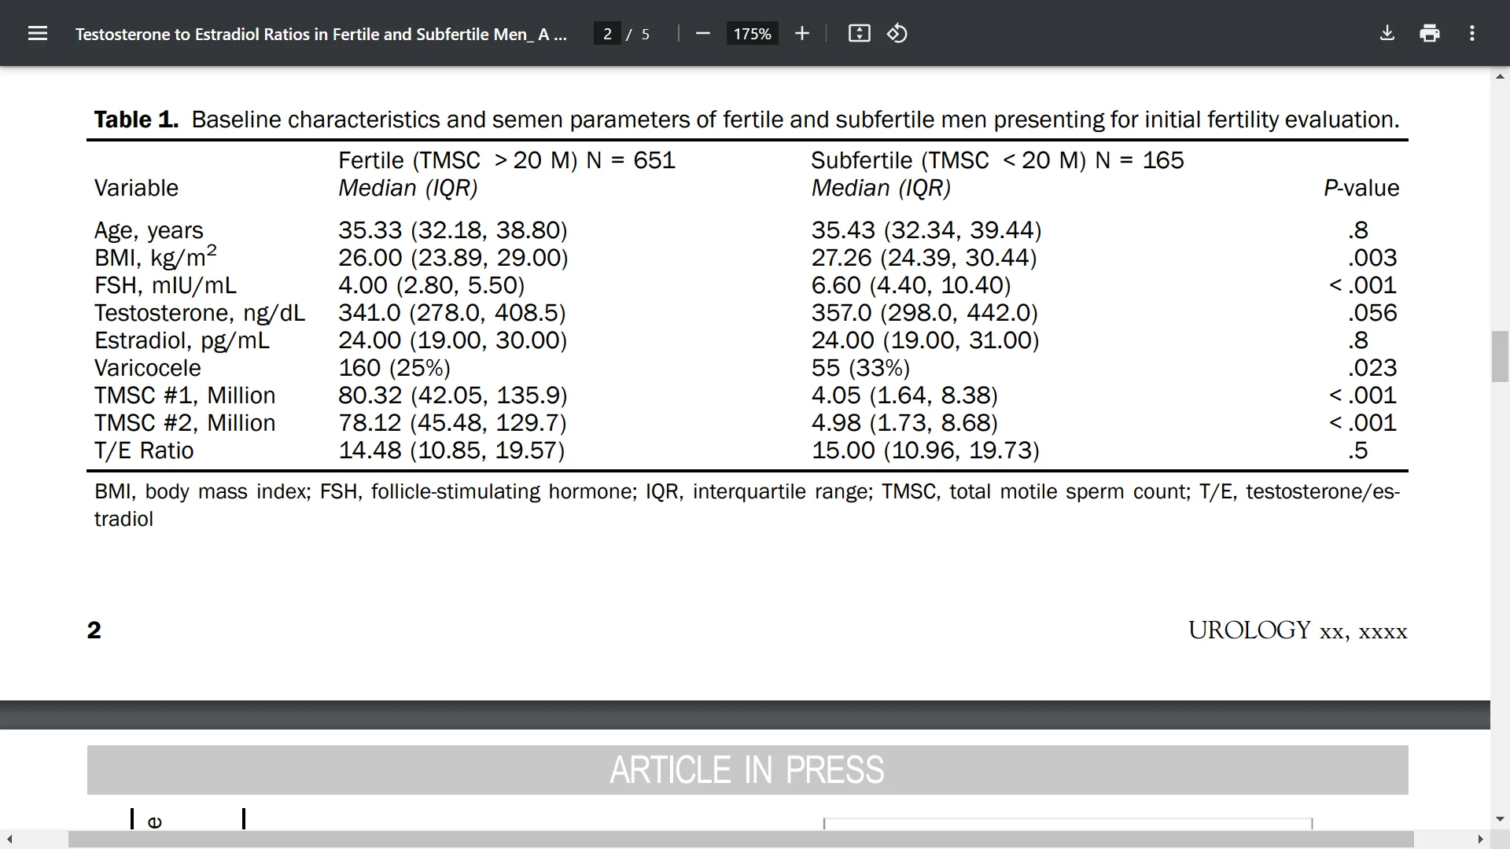Click the left arrow on the horizontal scrollbar
Image resolution: width=1510 pixels, height=849 pixels.
(x=9, y=840)
